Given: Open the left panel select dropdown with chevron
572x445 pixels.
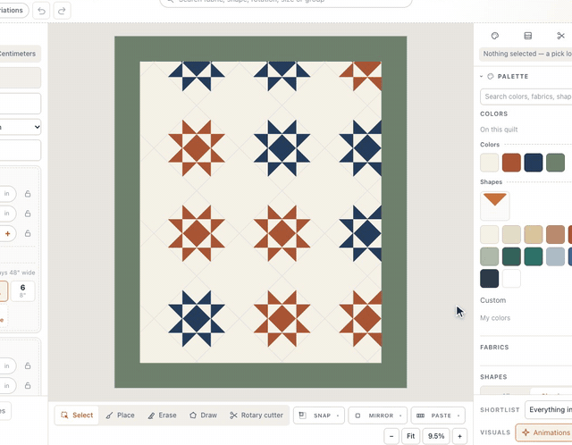Looking at the screenshot, I should 20,127.
